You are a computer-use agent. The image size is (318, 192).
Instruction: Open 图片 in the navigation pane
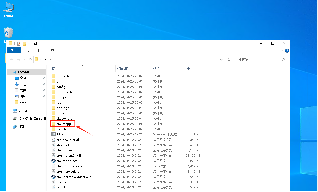coord(23,96)
